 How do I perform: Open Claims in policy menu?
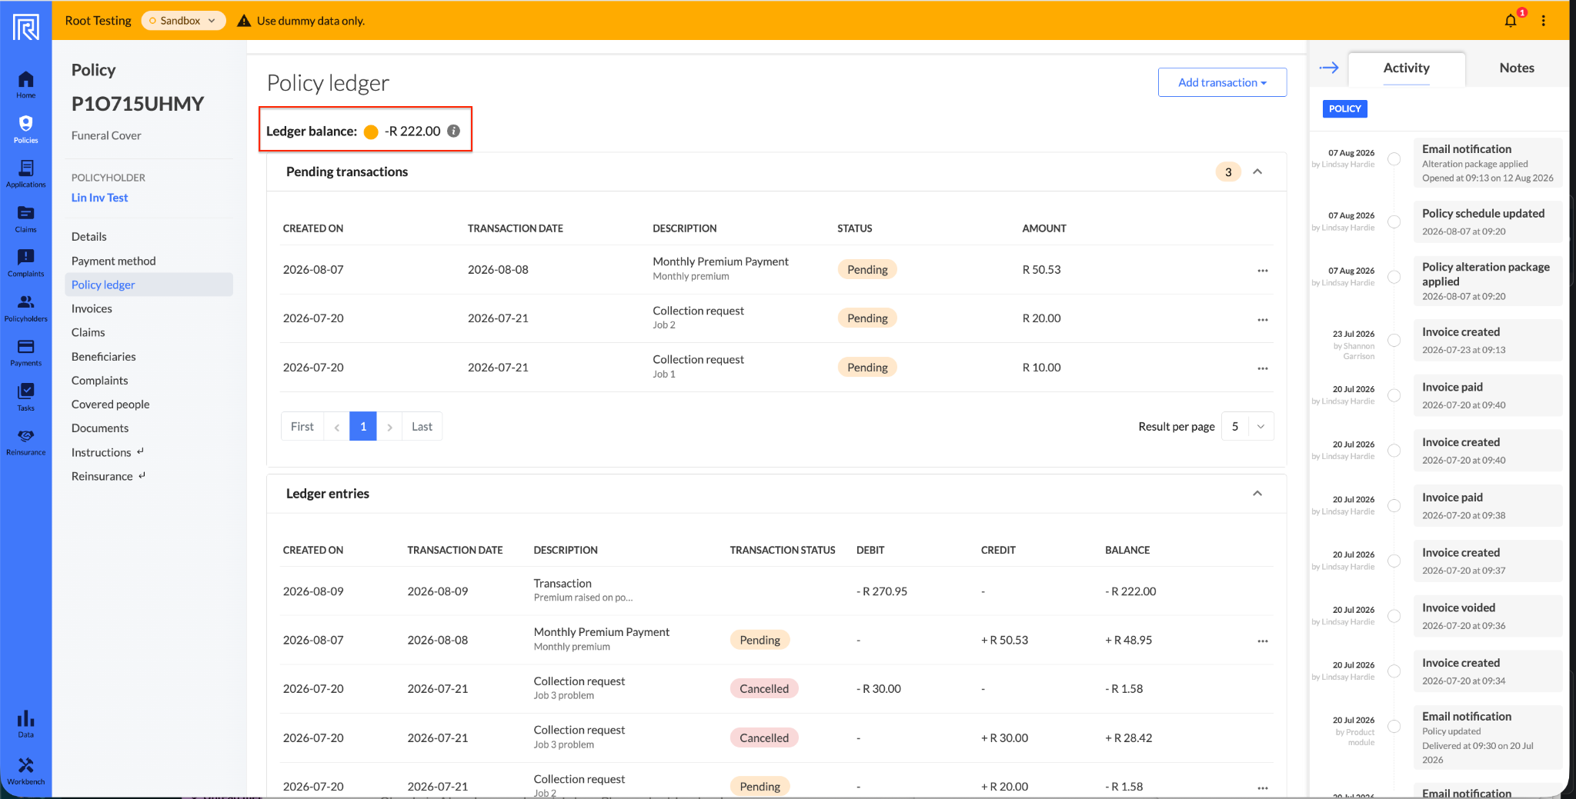88,332
